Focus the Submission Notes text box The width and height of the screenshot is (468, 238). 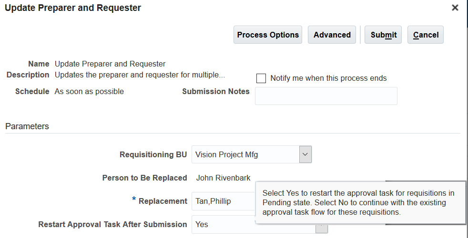pos(326,96)
